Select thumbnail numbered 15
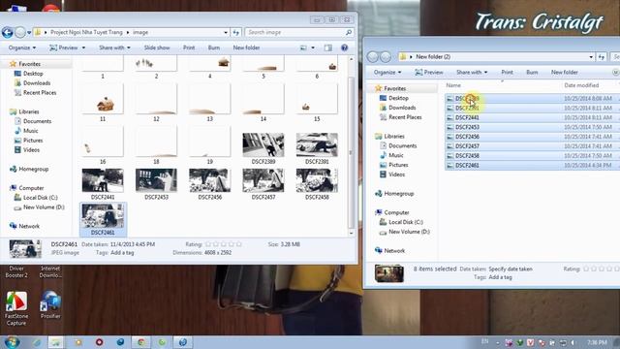The image size is (620, 349). coord(317,99)
